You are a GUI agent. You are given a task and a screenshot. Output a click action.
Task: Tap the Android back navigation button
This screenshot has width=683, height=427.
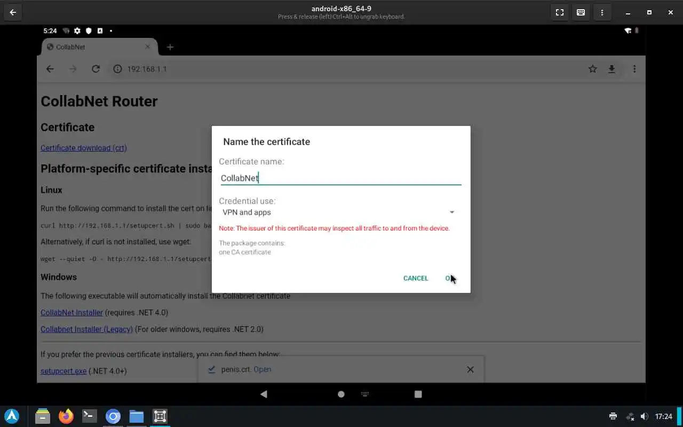pos(264,394)
